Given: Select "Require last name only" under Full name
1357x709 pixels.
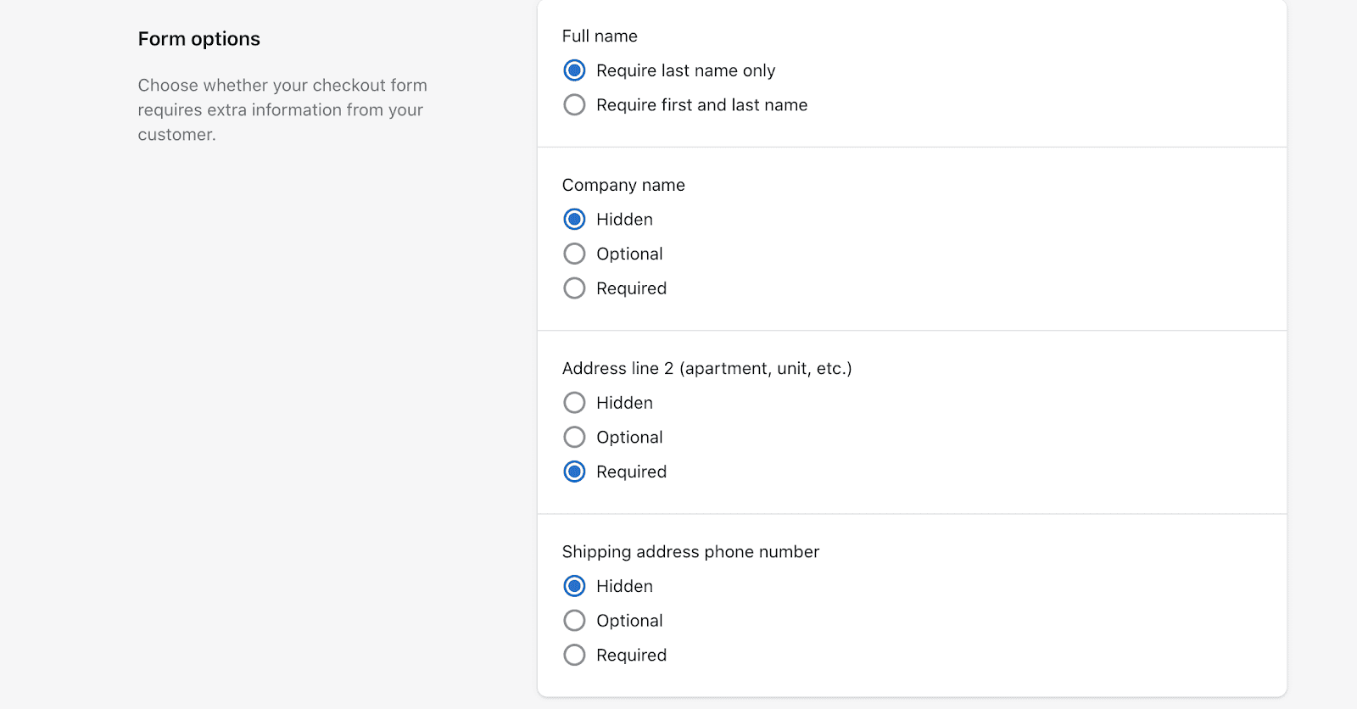Looking at the screenshot, I should [574, 70].
